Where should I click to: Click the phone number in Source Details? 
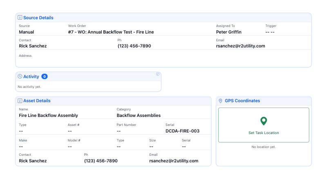tap(134, 46)
